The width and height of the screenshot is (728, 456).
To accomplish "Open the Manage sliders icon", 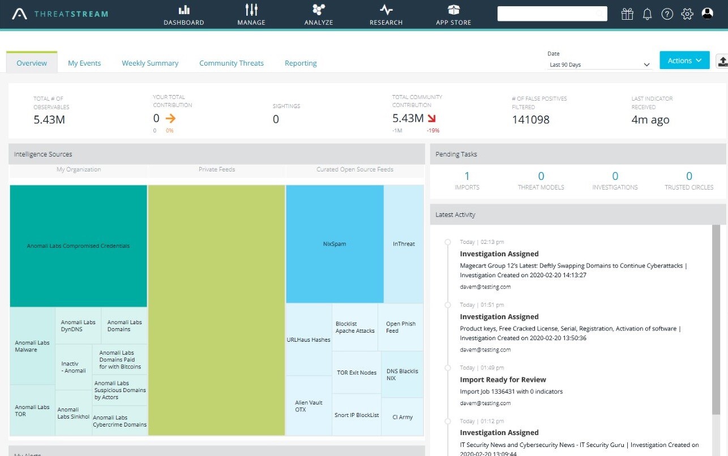I will pos(251,10).
